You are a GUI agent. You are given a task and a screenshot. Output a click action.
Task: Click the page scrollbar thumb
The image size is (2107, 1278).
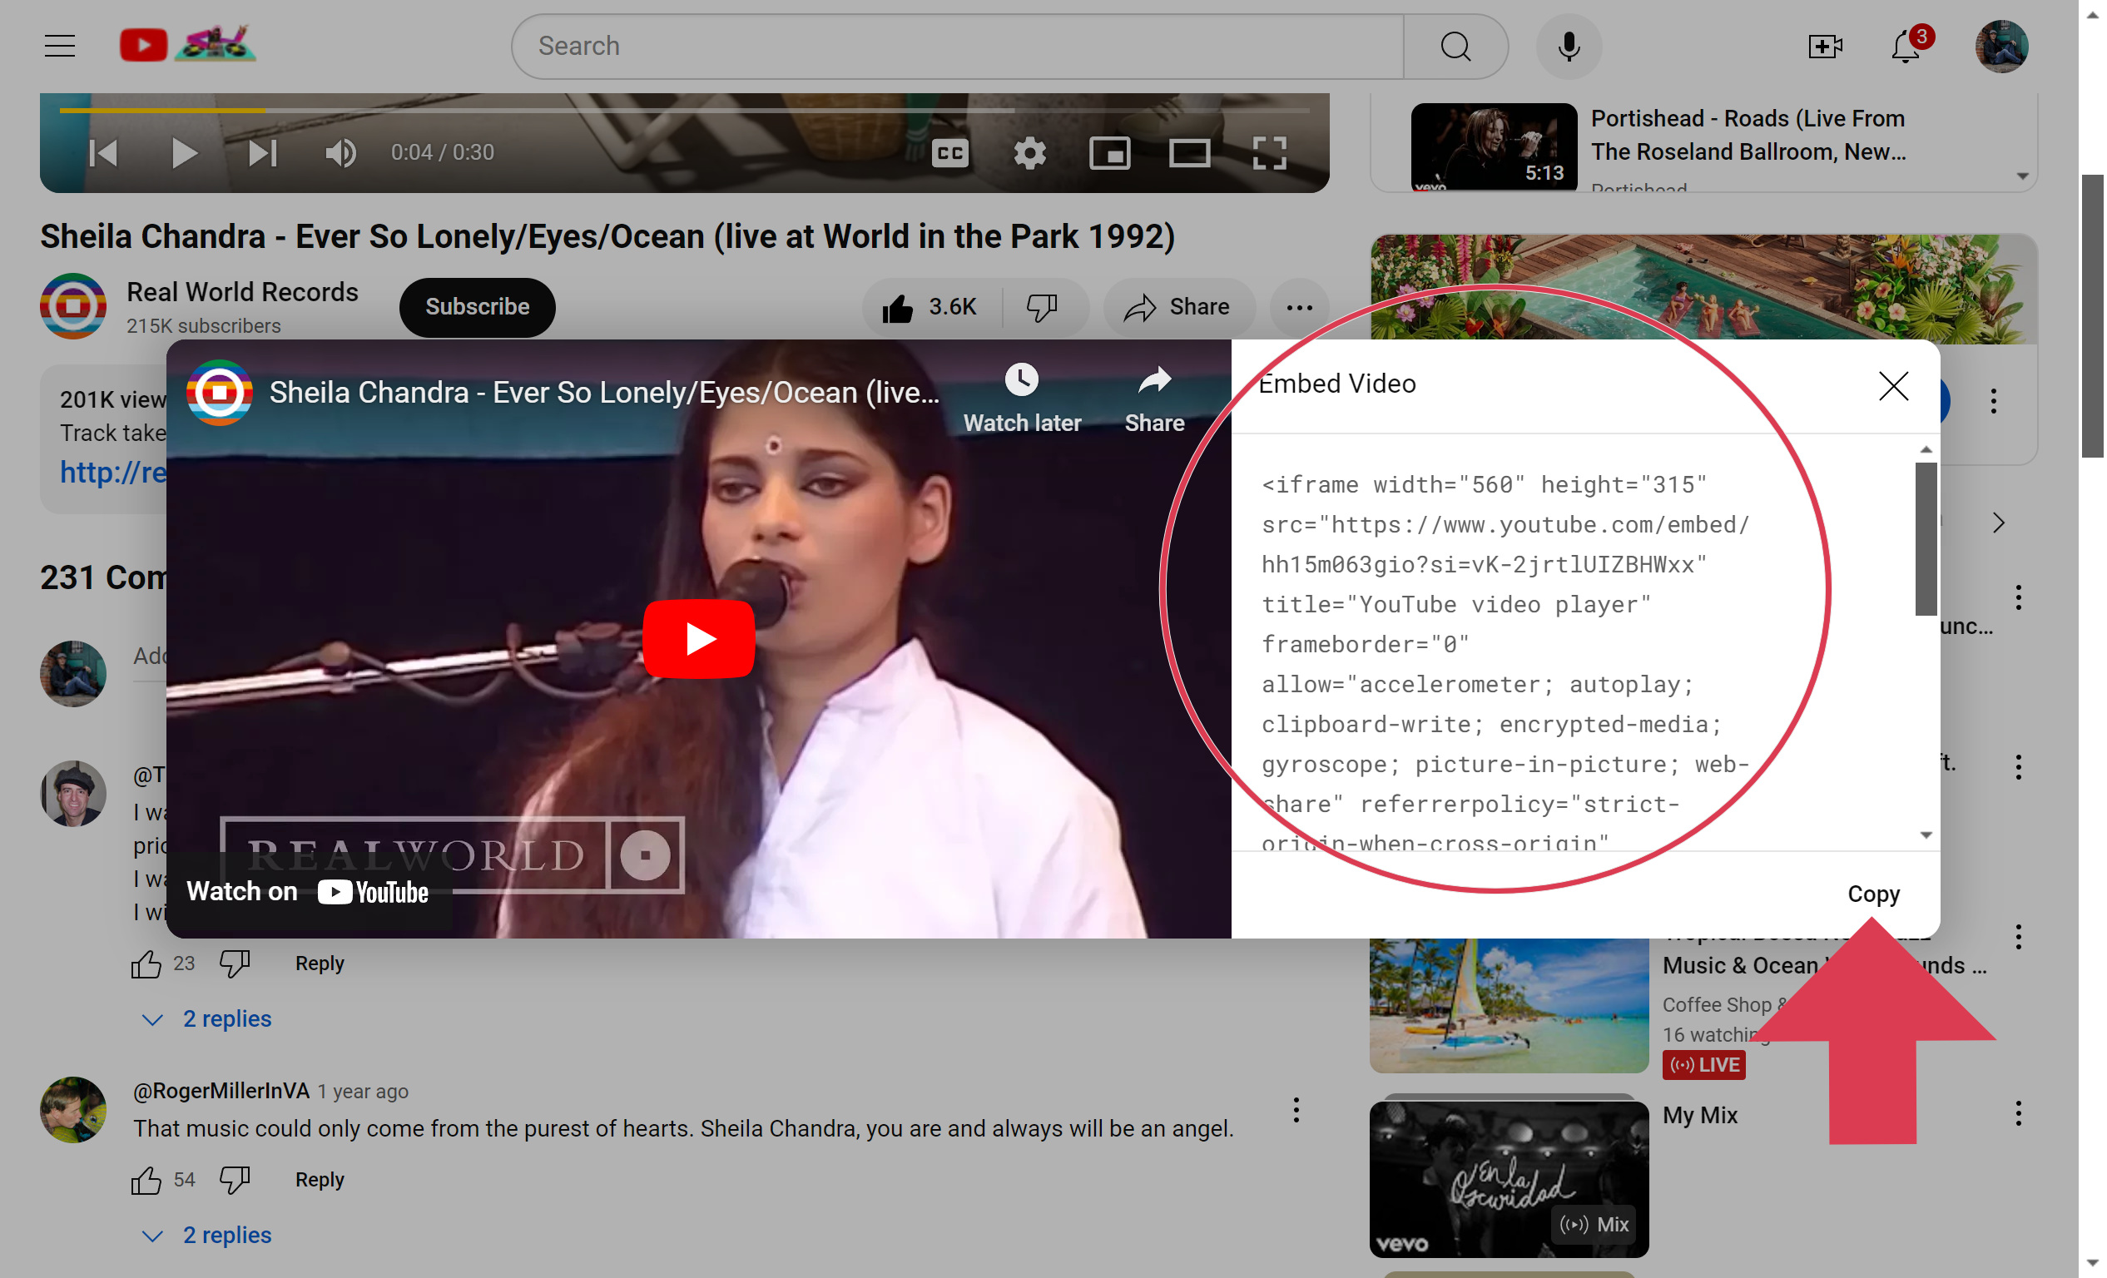point(2093,316)
